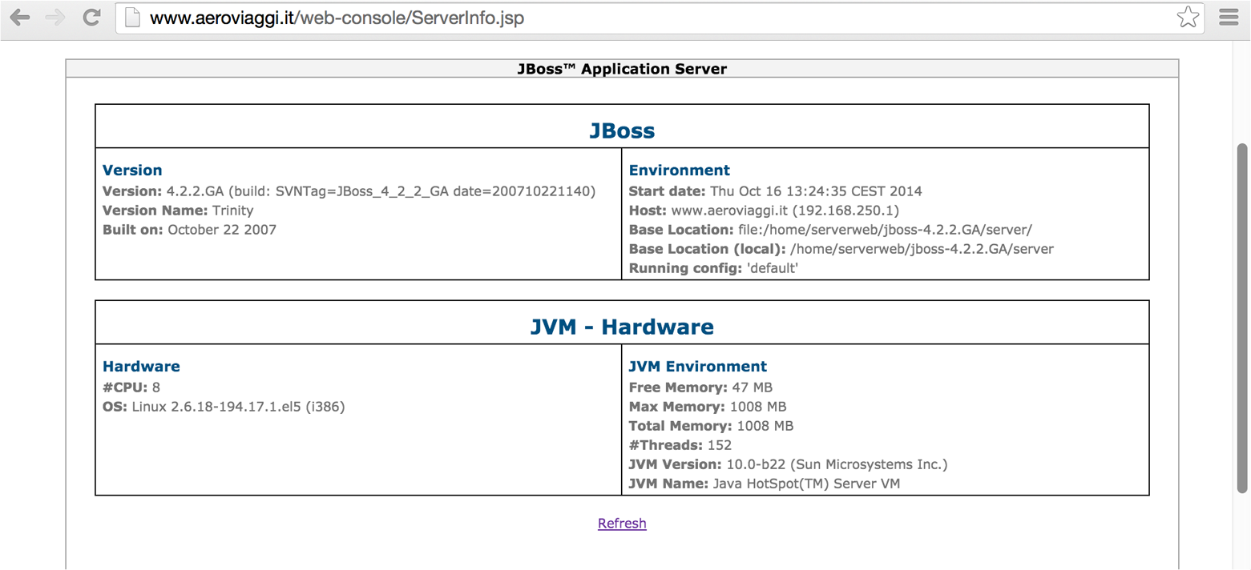Screen dimensions: 1251x570
Task: Click the Running config 'default' value
Action: click(x=769, y=267)
